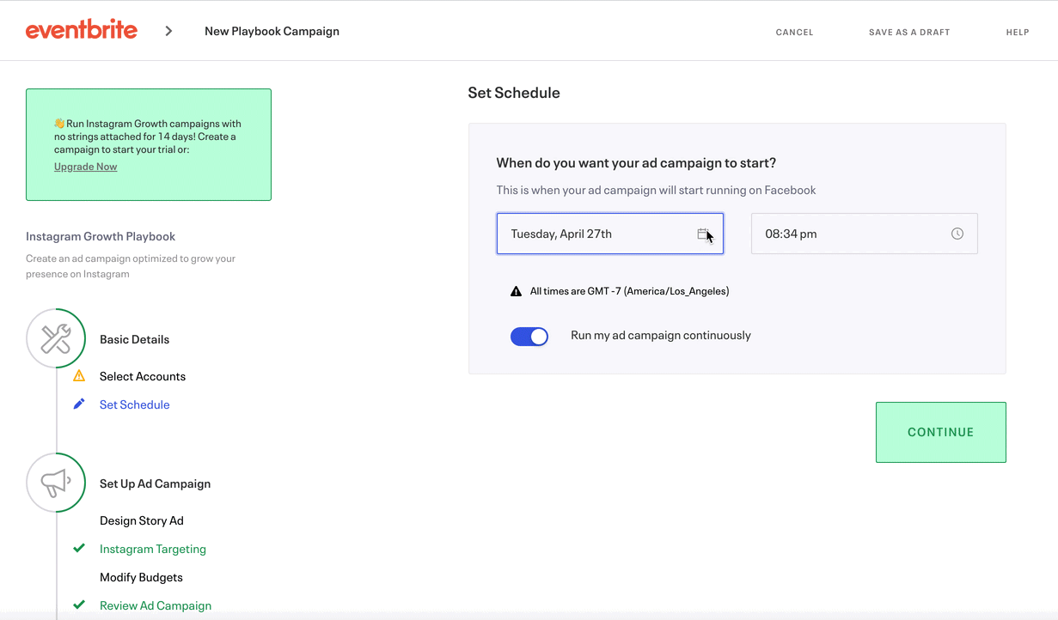Click Basic Details section heading
This screenshot has width=1058, height=620.
135,339
